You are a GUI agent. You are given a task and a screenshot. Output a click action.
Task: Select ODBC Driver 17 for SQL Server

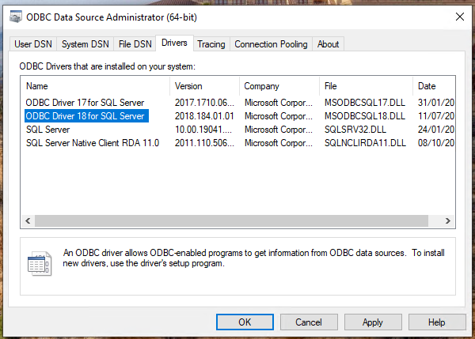85,103
